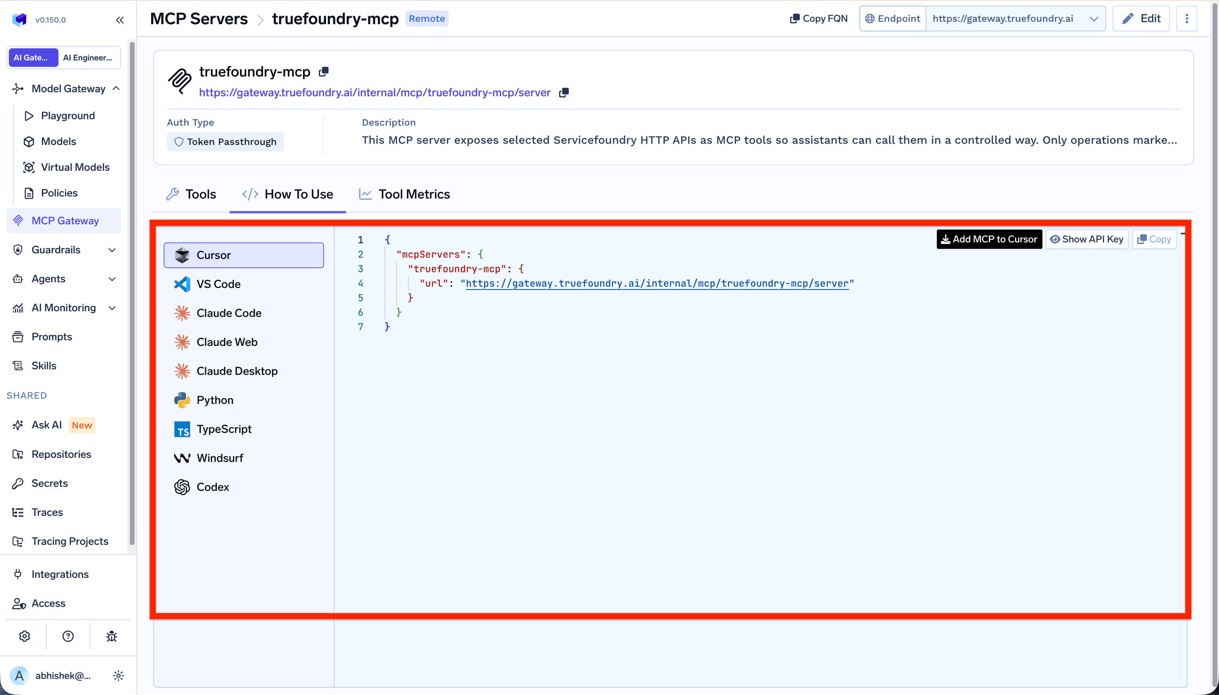Click version label v0.150.0
The image size is (1219, 695).
(x=50, y=20)
